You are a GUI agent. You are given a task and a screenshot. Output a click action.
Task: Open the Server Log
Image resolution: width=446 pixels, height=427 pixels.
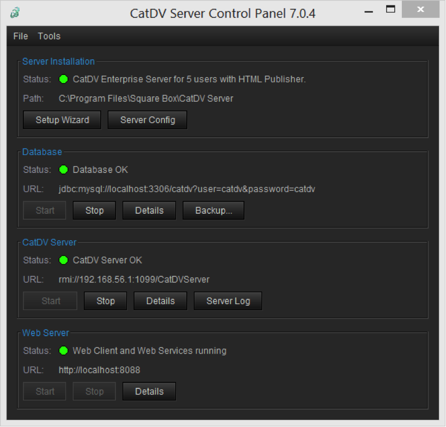coord(228,301)
